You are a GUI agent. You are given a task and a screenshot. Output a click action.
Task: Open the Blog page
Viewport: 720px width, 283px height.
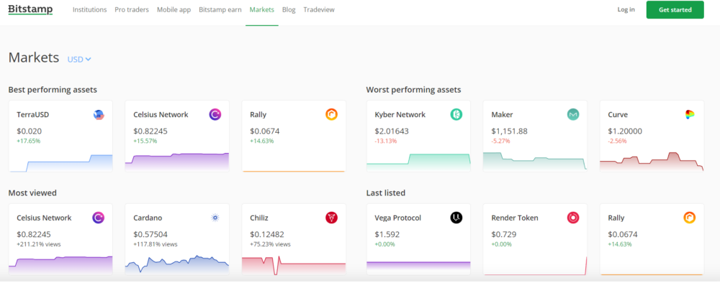click(289, 9)
